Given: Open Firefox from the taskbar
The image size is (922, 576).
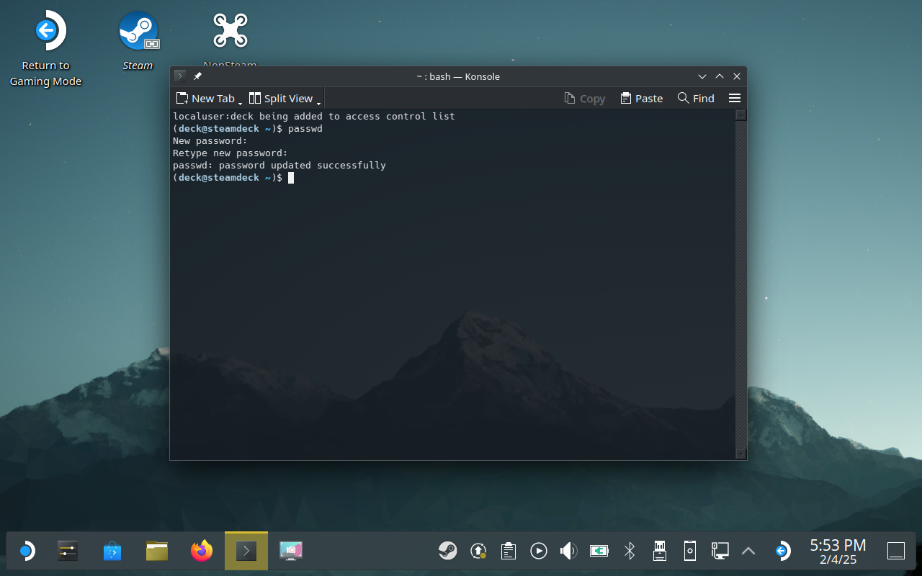Looking at the screenshot, I should coord(202,552).
